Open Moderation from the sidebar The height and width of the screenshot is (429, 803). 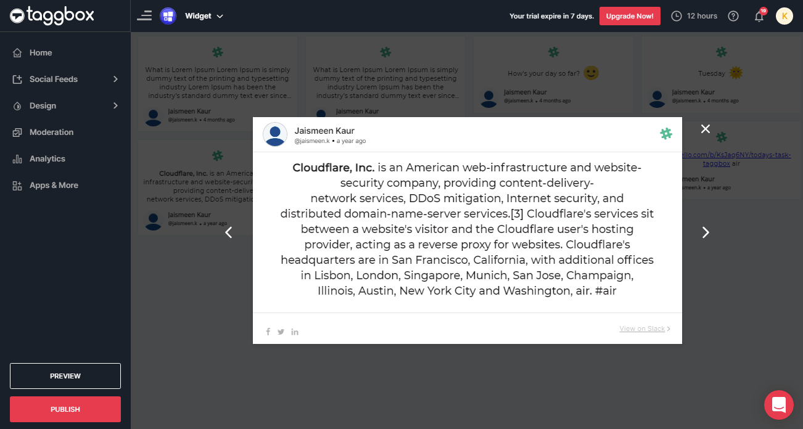[x=51, y=132]
